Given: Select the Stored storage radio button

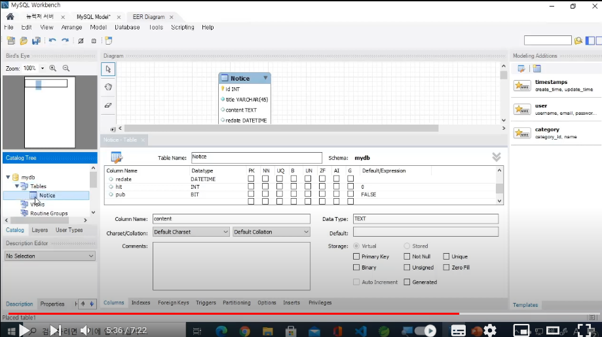Looking at the screenshot, I should 407,246.
